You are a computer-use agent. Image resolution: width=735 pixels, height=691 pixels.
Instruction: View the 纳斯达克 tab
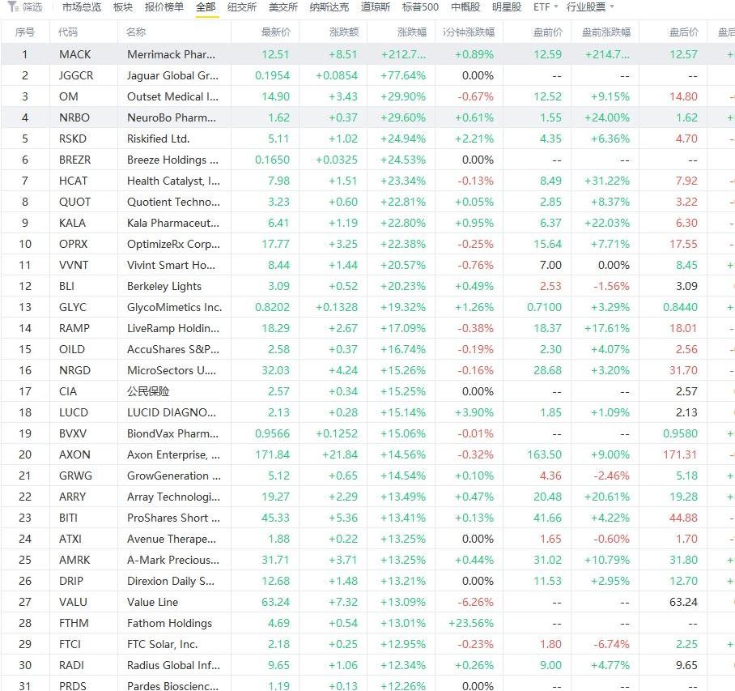329,7
